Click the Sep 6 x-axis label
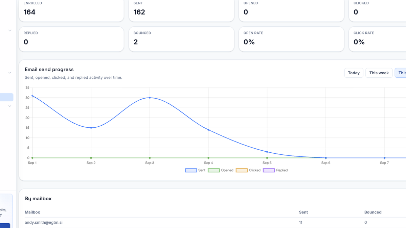This screenshot has width=406, height=228. tap(326, 163)
